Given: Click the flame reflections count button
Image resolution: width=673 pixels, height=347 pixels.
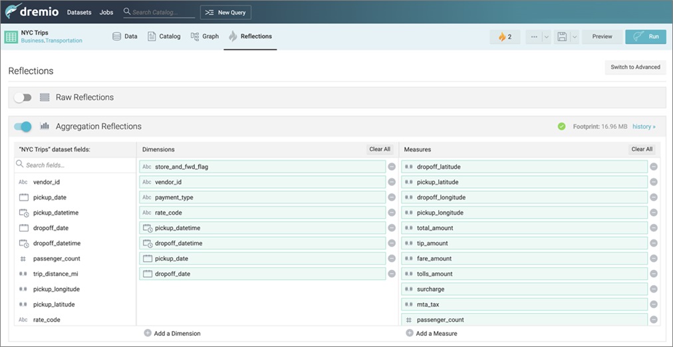Looking at the screenshot, I should point(505,37).
